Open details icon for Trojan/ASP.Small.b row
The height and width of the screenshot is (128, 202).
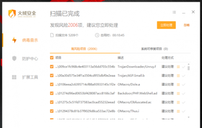coord(178,75)
